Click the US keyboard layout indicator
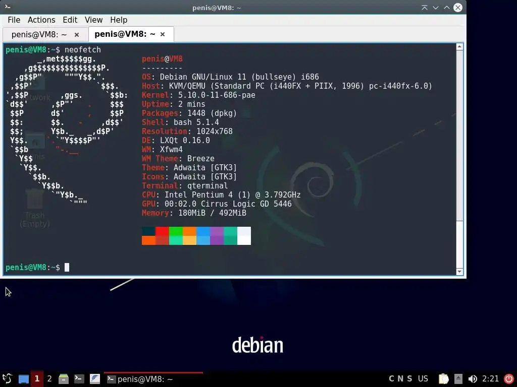Image resolution: width=517 pixels, height=387 pixels. pos(423,379)
